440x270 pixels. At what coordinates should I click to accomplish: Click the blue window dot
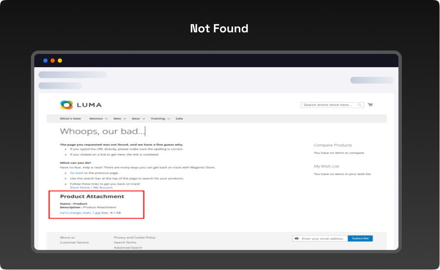click(x=46, y=61)
